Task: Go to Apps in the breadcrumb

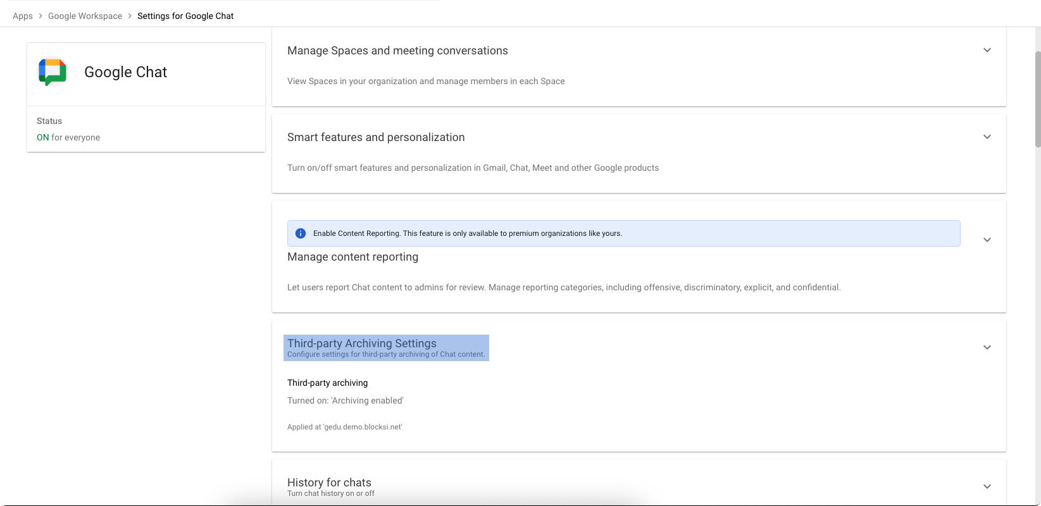Action: click(x=23, y=16)
